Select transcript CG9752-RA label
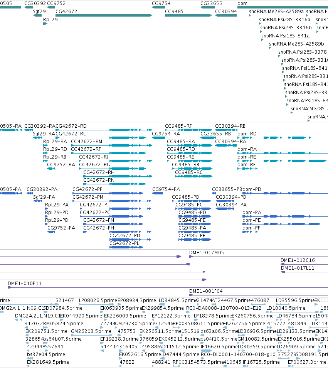328x368 pixels. 61,165
